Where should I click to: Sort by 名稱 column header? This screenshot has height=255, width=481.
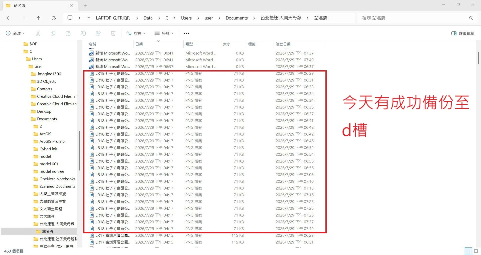point(110,44)
